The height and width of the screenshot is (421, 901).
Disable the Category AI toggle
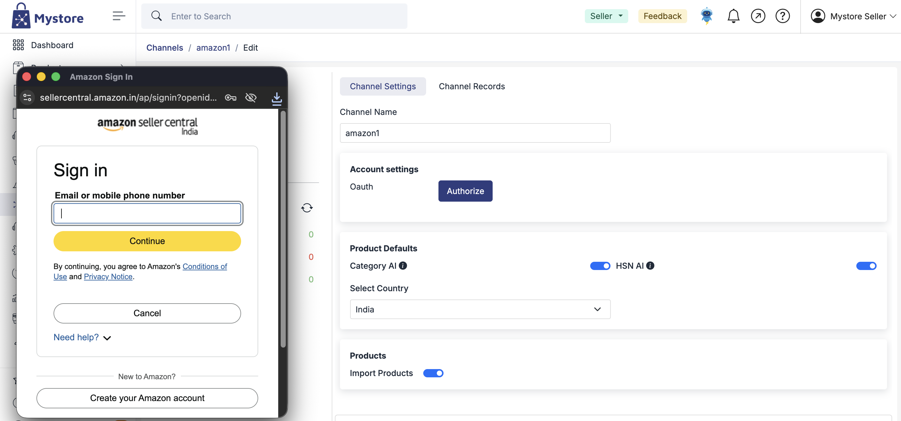coord(600,266)
